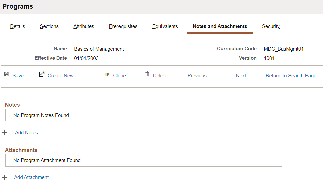The height and width of the screenshot is (187, 323).
Task: Click the Delete link
Action: (x=160, y=76)
